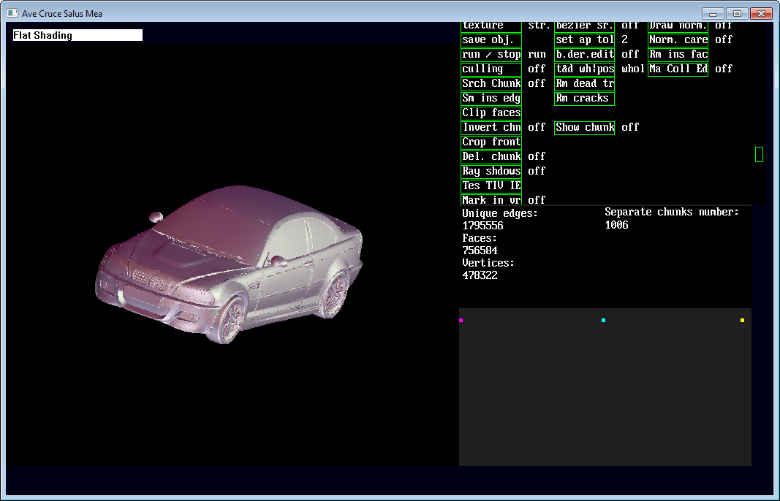Toggle the Draw norm. setting
The width and height of the screenshot is (780, 501).
[678, 26]
